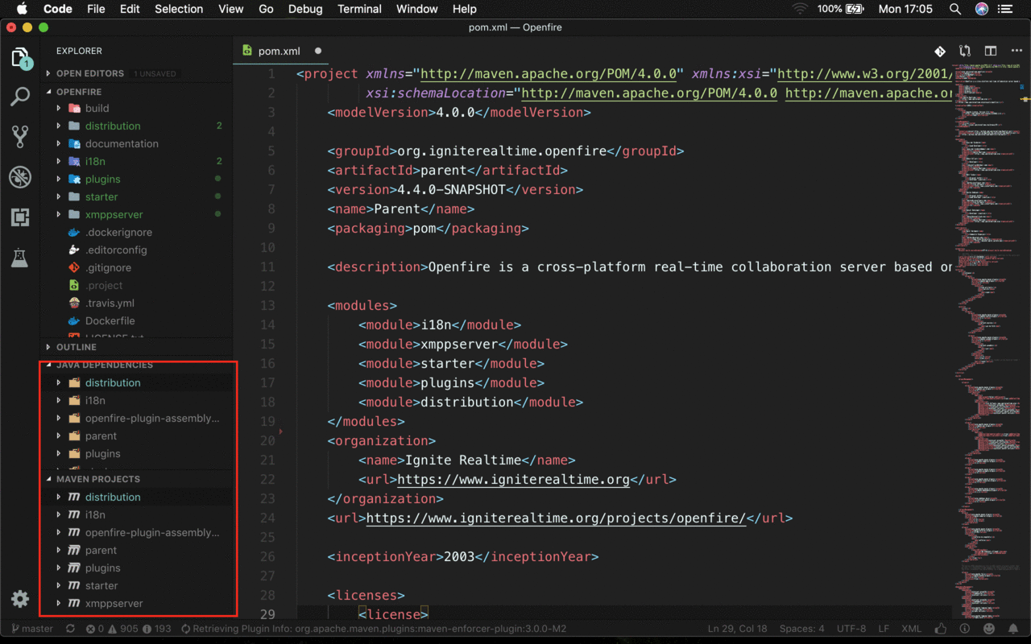Click the master branch in status bar

pos(32,629)
